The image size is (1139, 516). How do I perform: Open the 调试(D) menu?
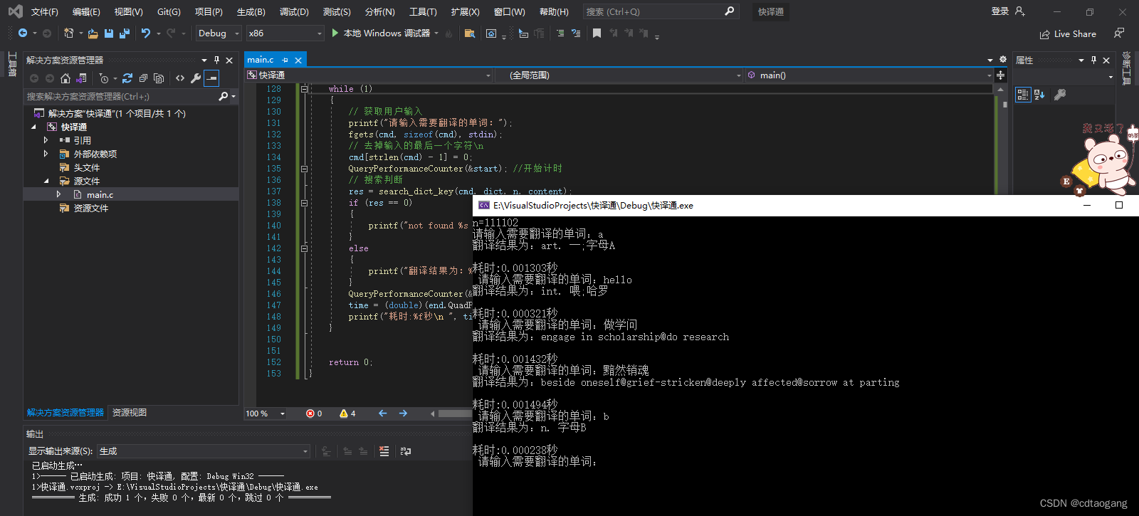[x=294, y=12]
